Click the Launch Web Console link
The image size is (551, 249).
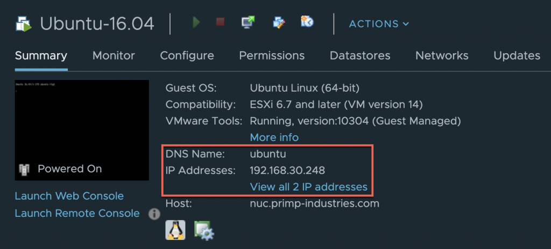(69, 196)
